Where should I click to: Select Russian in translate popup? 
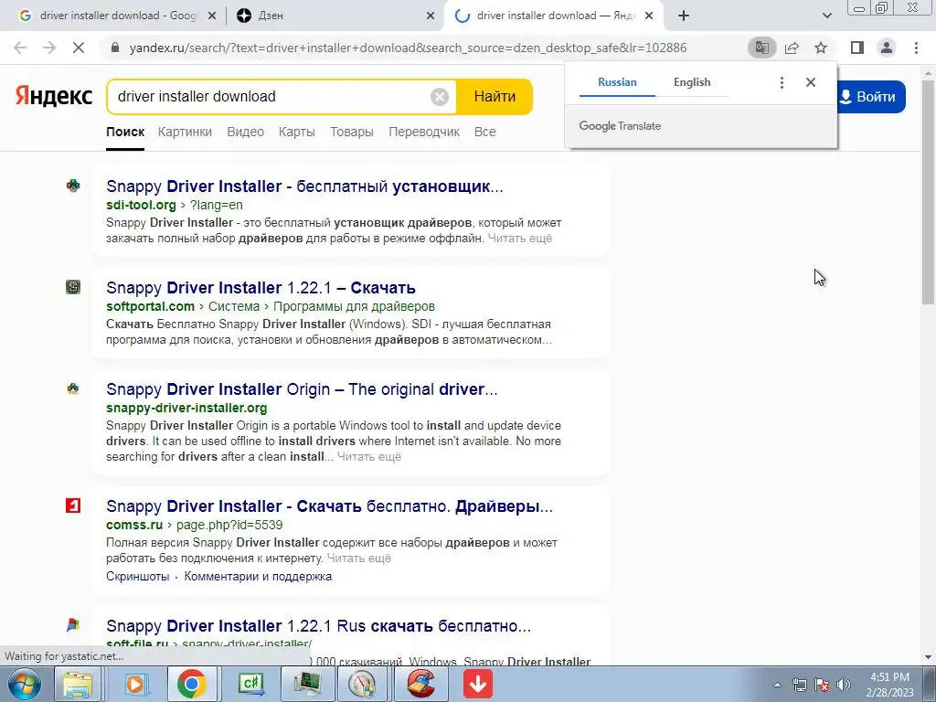pos(617,82)
